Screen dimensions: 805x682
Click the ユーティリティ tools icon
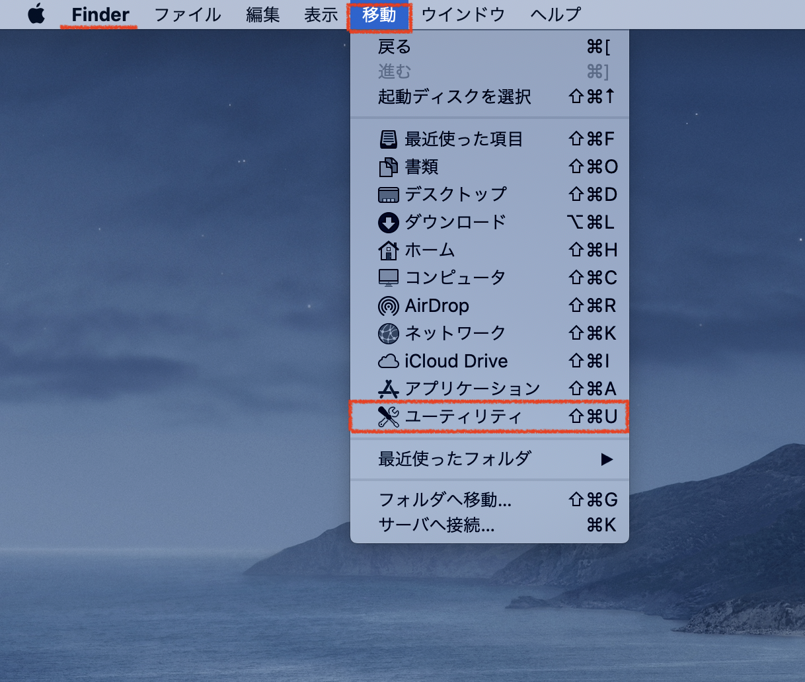coord(389,417)
